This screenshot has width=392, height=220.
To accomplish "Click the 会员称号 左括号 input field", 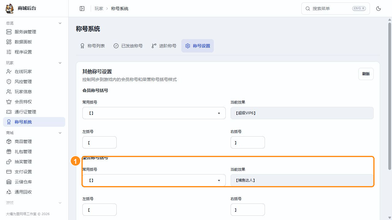I will point(100,142).
